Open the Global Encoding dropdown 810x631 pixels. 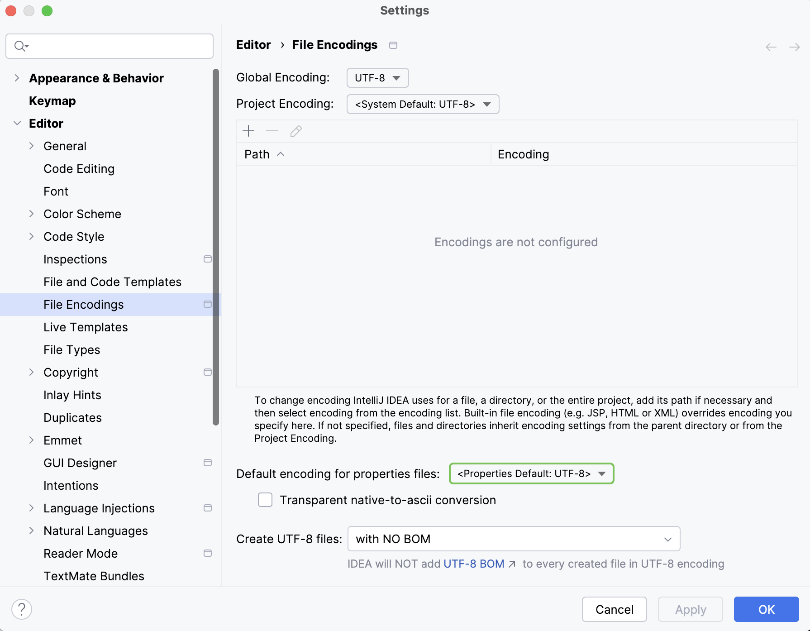377,78
